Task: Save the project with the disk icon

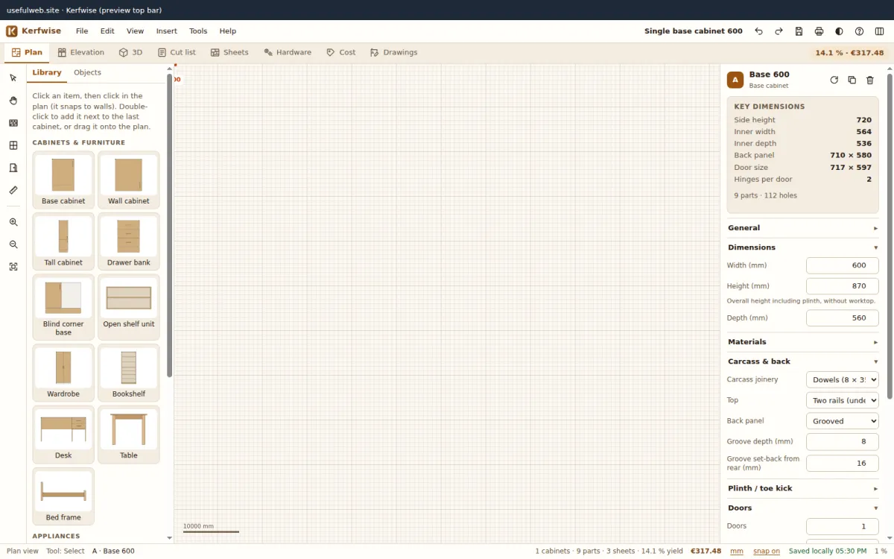Action: coord(799,31)
